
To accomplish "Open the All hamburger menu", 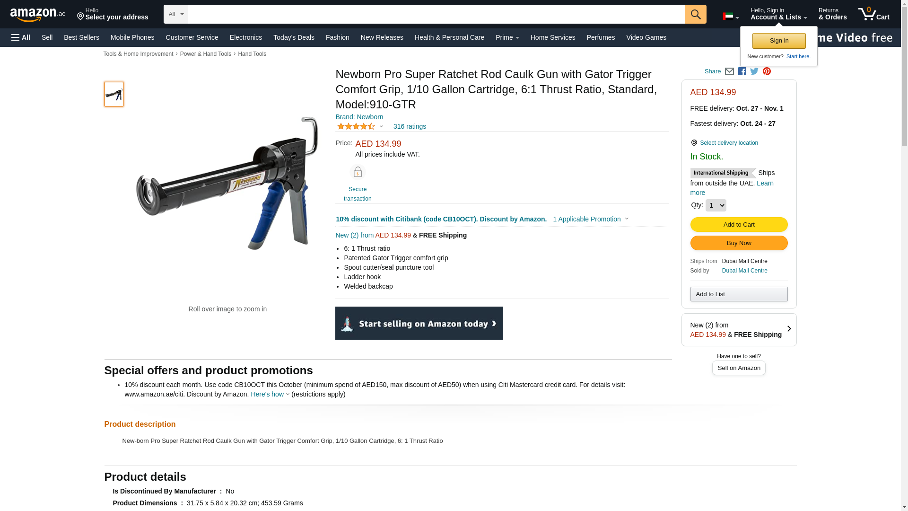I will coord(21,37).
